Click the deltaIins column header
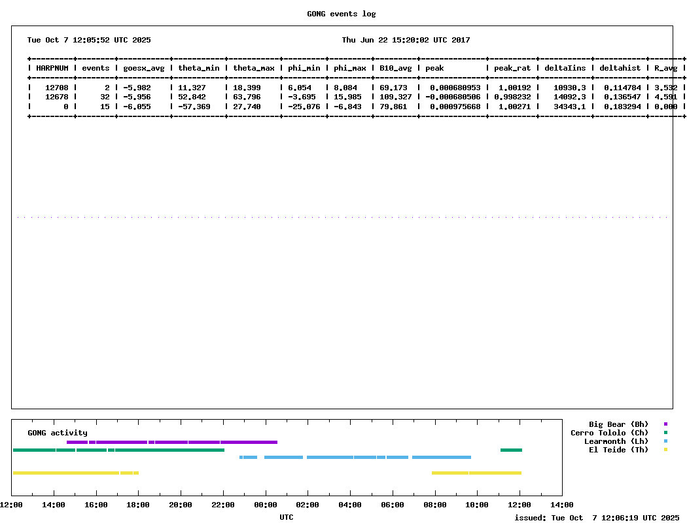 pos(565,68)
